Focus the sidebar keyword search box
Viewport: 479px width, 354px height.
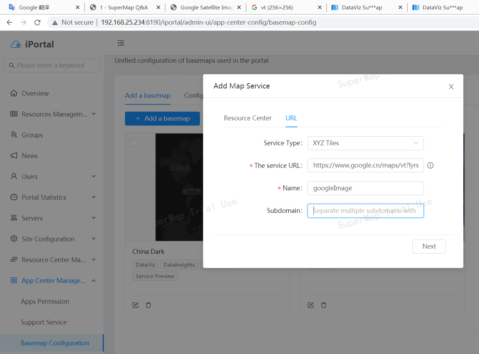52,65
